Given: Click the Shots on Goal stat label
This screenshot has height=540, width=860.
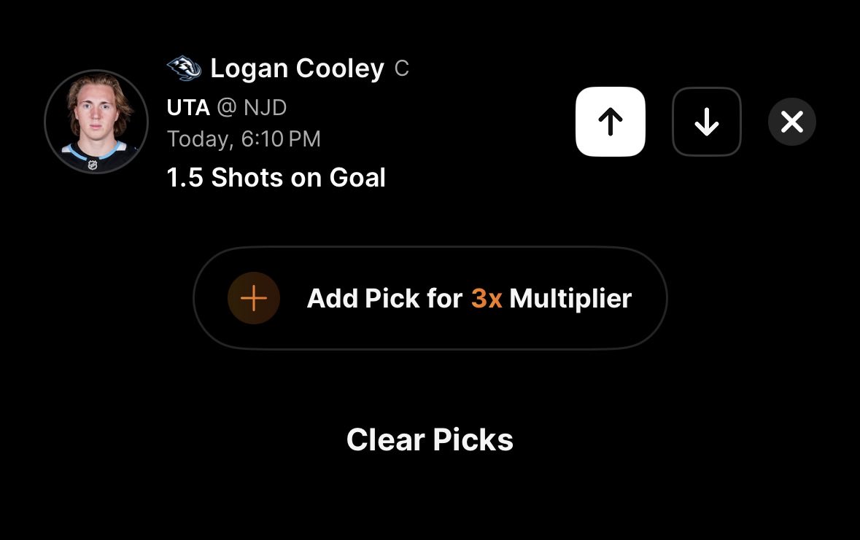Looking at the screenshot, I should point(298,178).
